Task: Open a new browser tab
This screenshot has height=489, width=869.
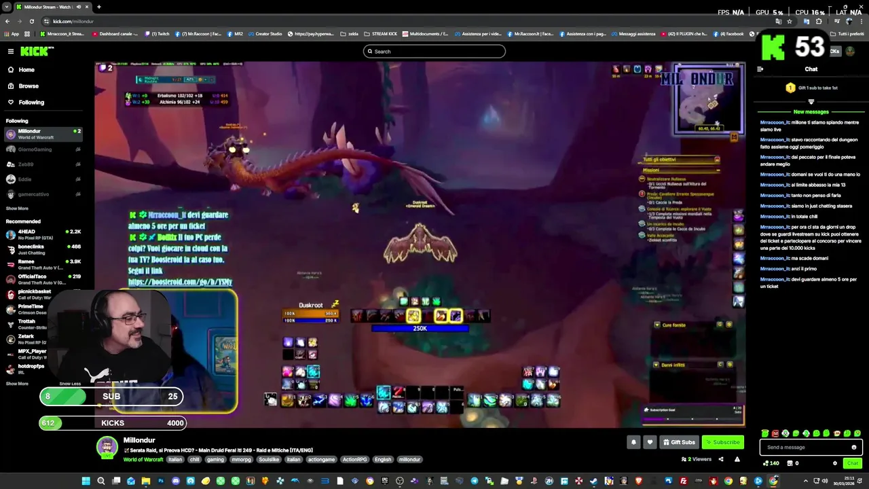Action: tap(98, 7)
